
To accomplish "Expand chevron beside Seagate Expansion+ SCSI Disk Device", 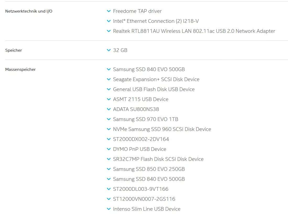I will [x=109, y=79].
